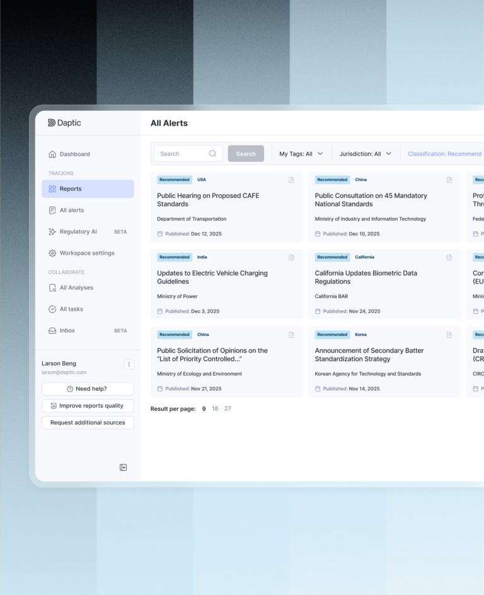Expand the My Tags filter dropdown
This screenshot has height=595, width=484.
pos(301,154)
